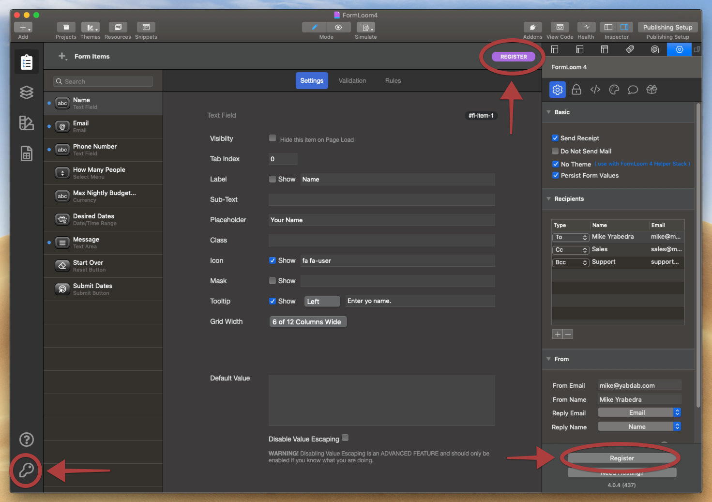712x502 pixels.
Task: Open the Grid Width columns dropdown
Action: (x=308, y=322)
